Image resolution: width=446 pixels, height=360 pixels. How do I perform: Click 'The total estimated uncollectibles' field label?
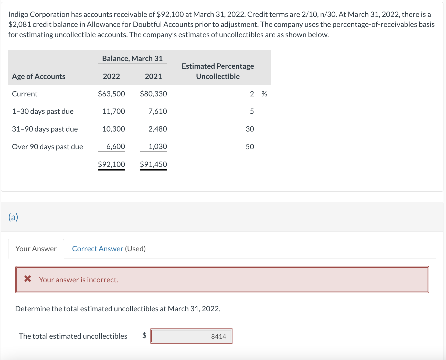[73, 336]
